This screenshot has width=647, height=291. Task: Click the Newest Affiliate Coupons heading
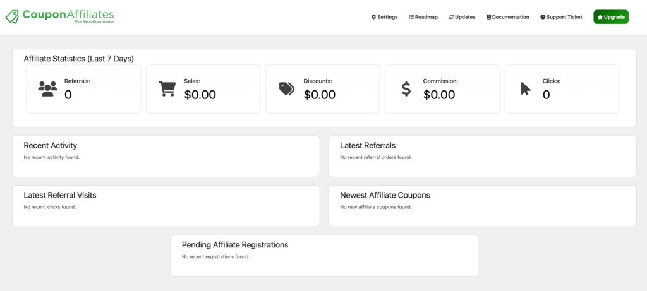tap(385, 195)
